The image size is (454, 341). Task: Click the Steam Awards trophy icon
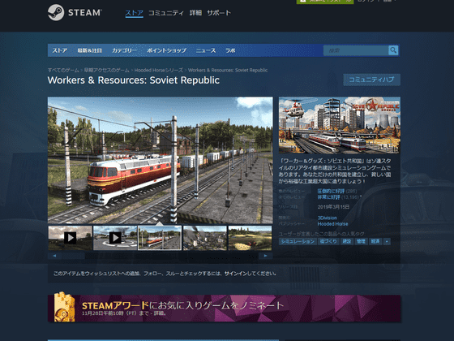(64, 308)
